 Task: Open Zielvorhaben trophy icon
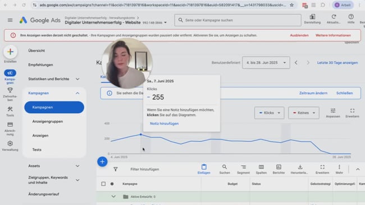[10, 90]
